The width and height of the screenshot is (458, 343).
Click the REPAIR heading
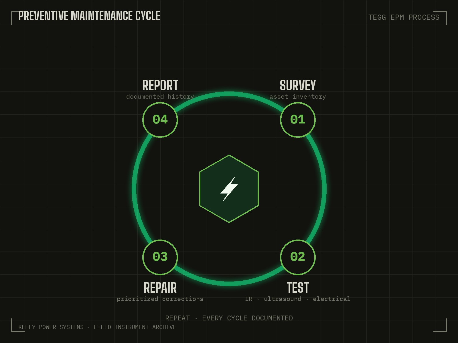160,288
